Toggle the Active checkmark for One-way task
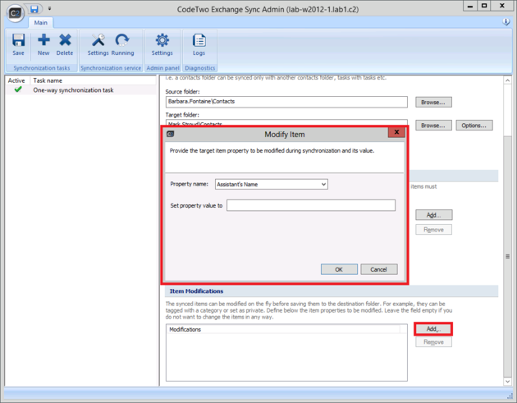Screen dimensions: 517x403 click(x=18, y=89)
